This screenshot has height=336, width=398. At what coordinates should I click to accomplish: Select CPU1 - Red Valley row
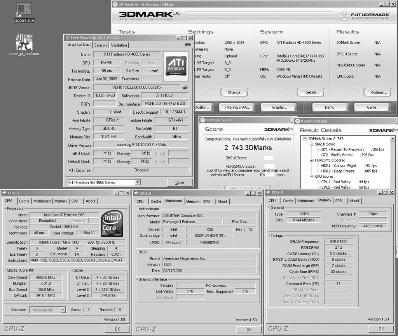point(345,182)
